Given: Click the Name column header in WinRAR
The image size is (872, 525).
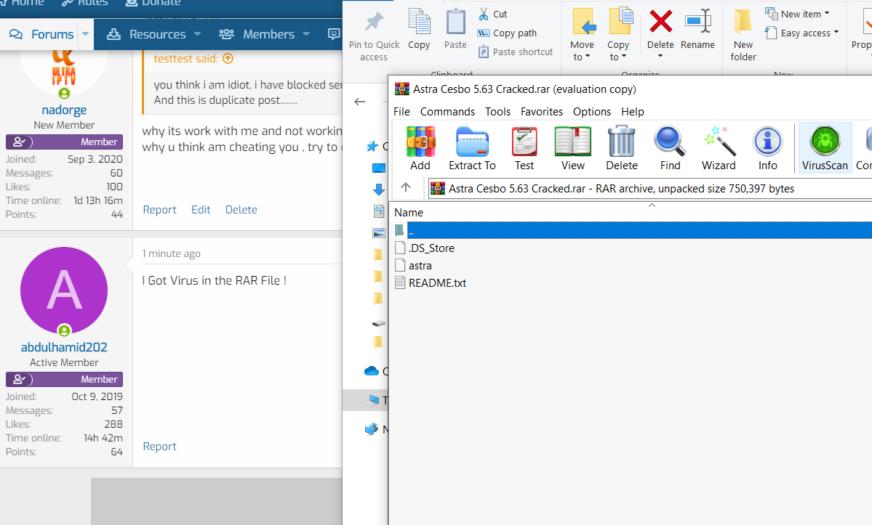Looking at the screenshot, I should pyautogui.click(x=409, y=213).
